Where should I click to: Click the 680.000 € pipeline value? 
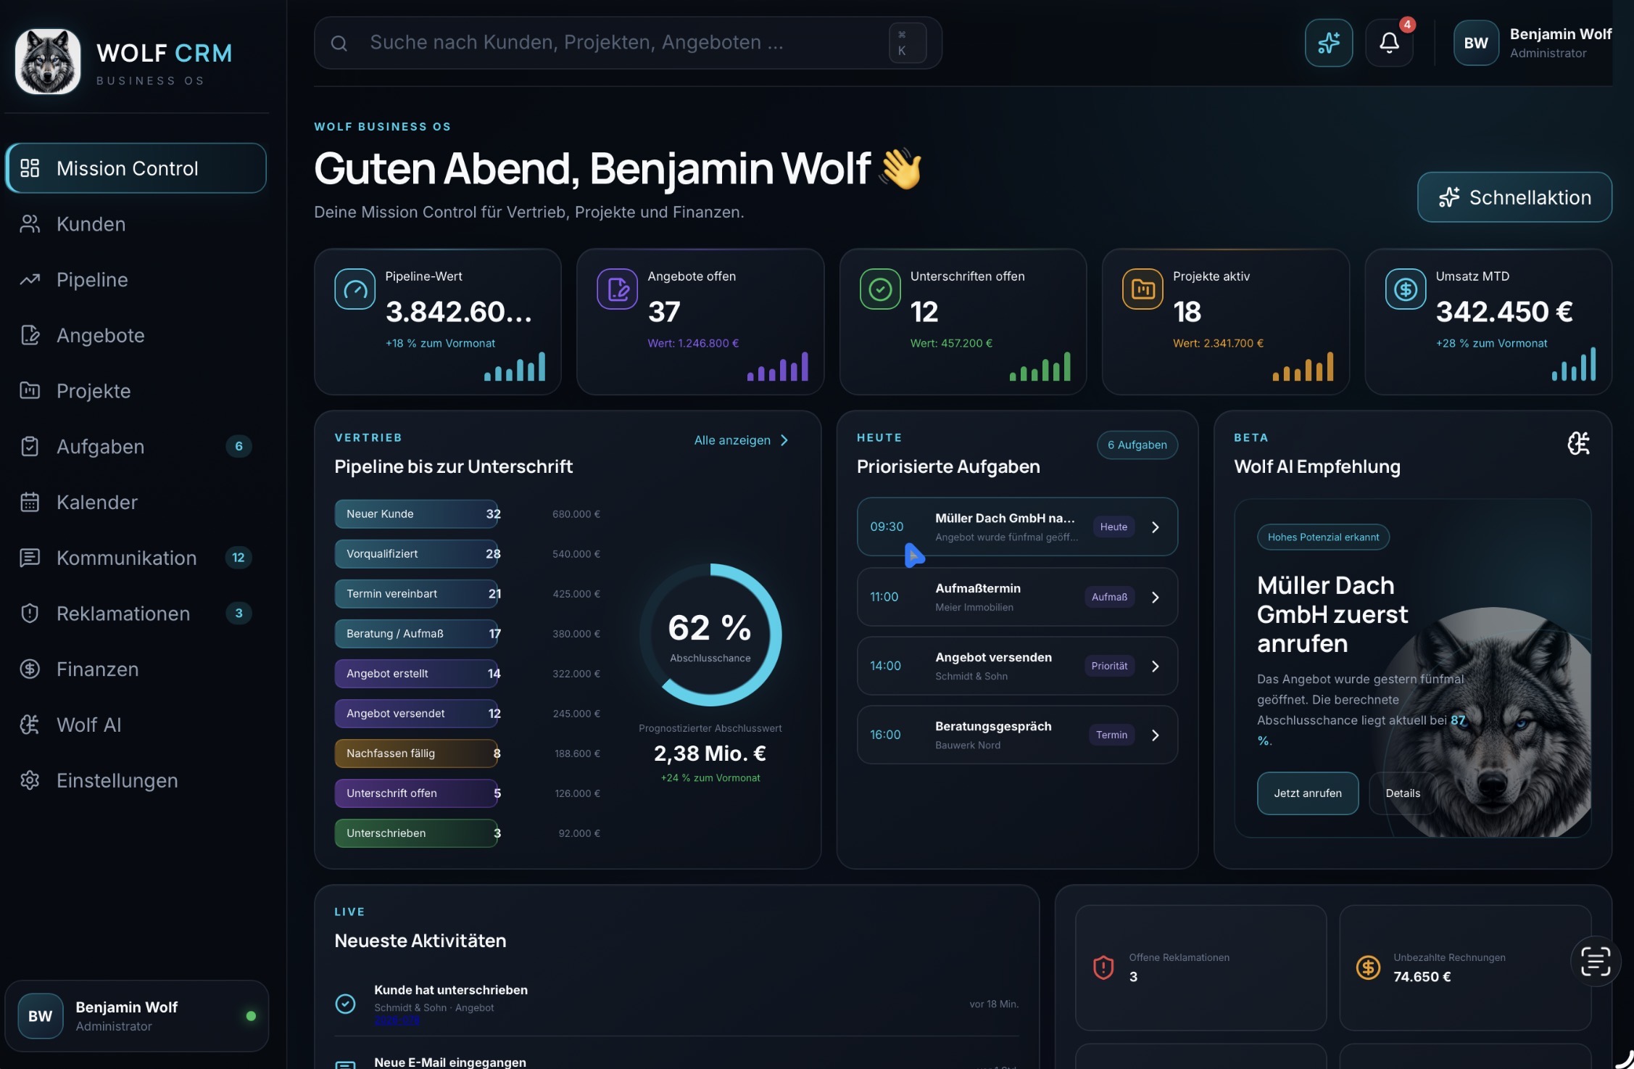[576, 514]
